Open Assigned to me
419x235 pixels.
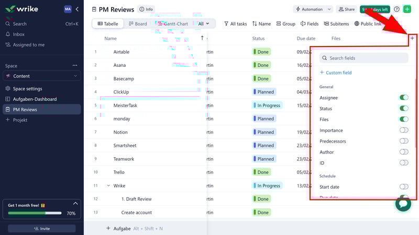pyautogui.click(x=29, y=45)
